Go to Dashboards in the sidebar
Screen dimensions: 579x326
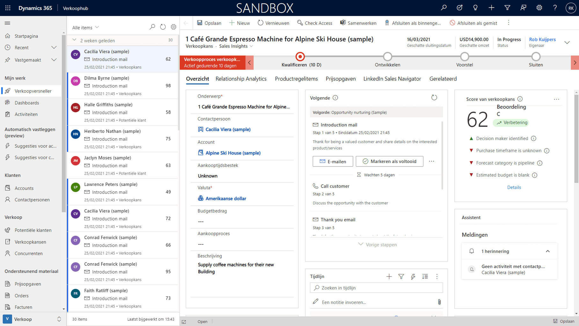(27, 103)
